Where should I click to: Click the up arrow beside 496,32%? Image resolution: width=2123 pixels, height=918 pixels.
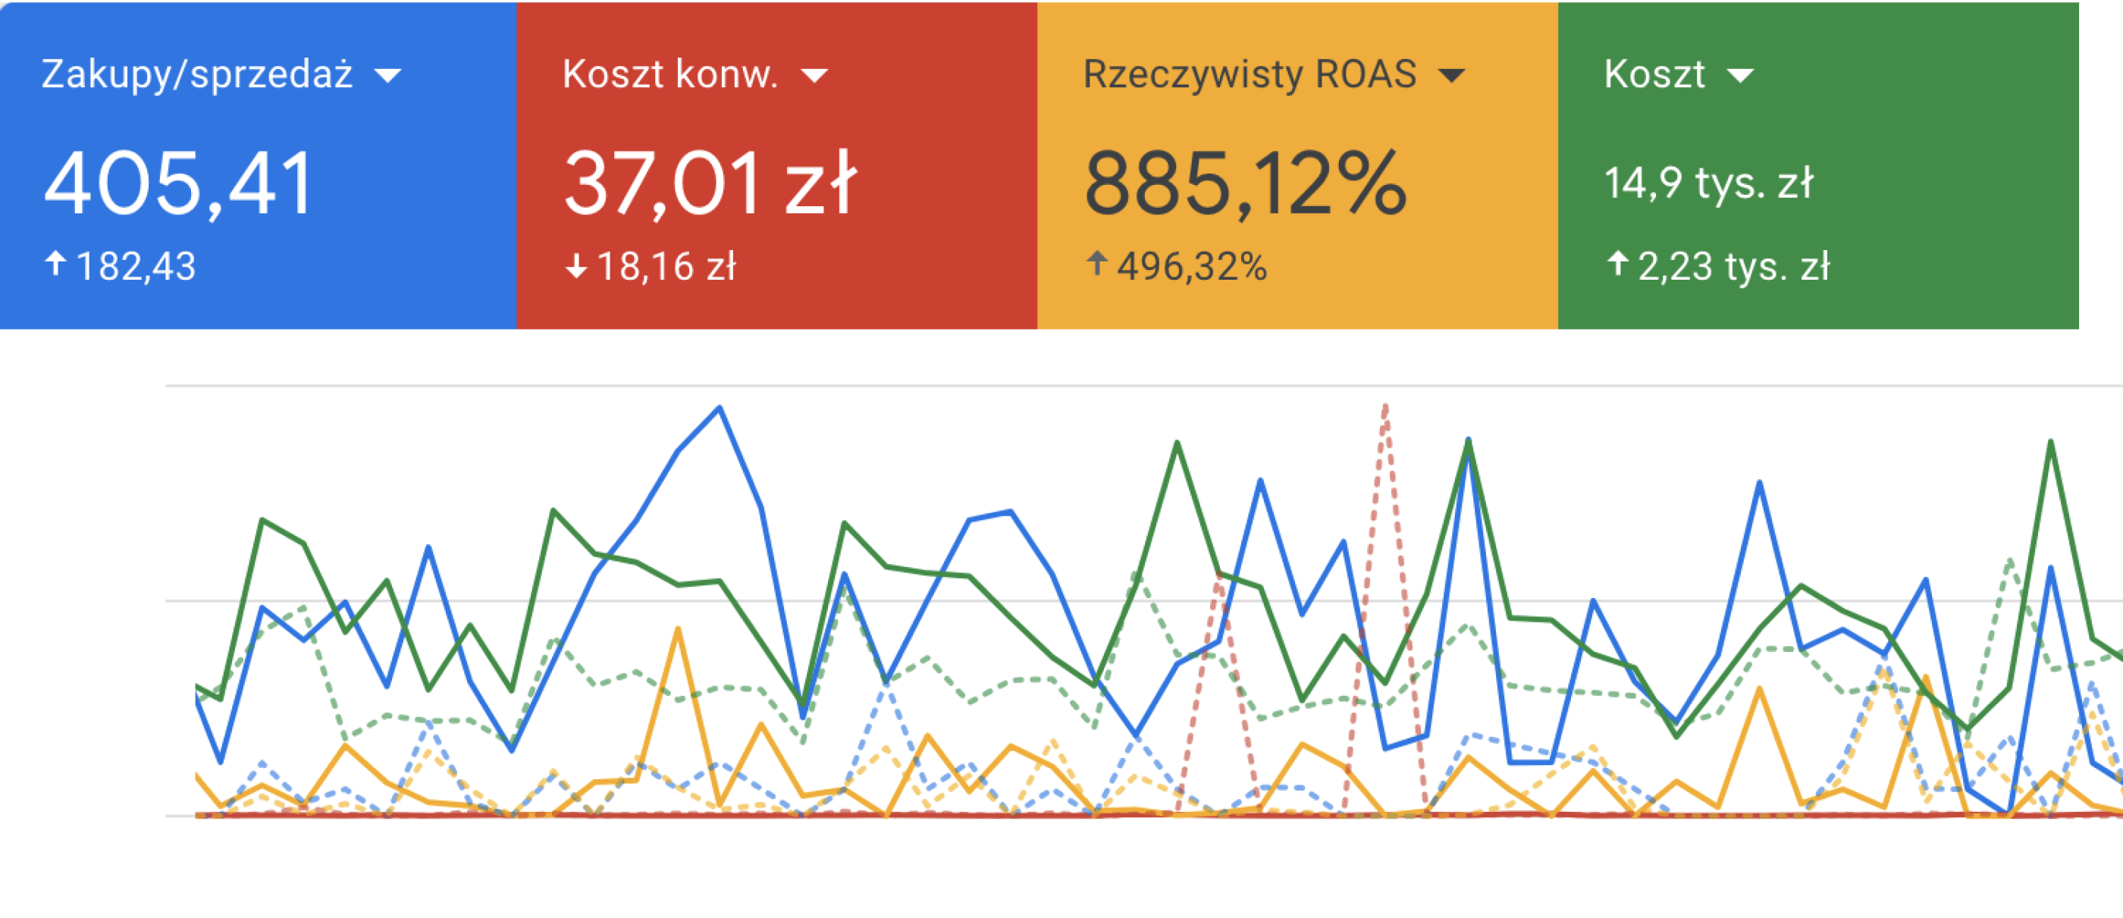coord(1096,264)
